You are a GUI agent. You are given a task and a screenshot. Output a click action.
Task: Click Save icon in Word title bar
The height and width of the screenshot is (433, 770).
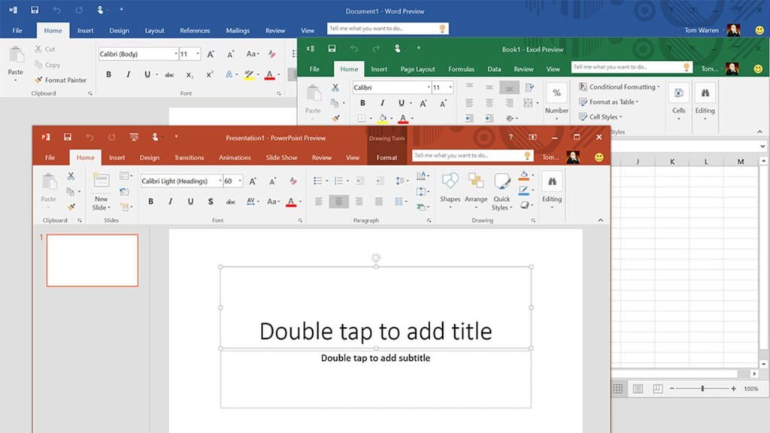(x=35, y=10)
